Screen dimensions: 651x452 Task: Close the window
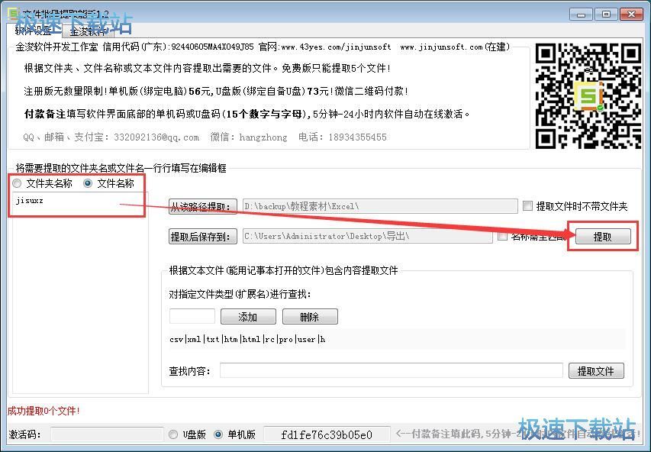click(x=631, y=14)
